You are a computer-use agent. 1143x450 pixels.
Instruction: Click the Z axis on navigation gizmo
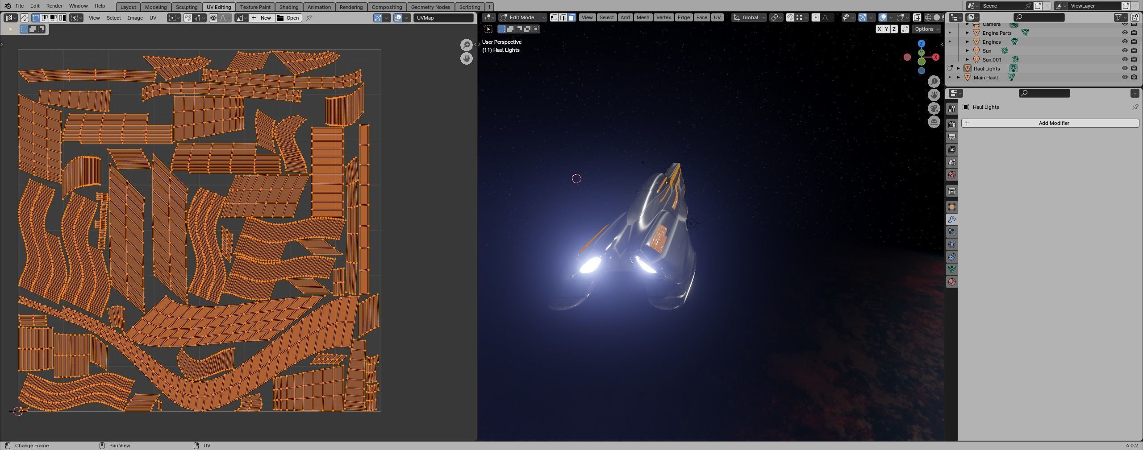(921, 44)
